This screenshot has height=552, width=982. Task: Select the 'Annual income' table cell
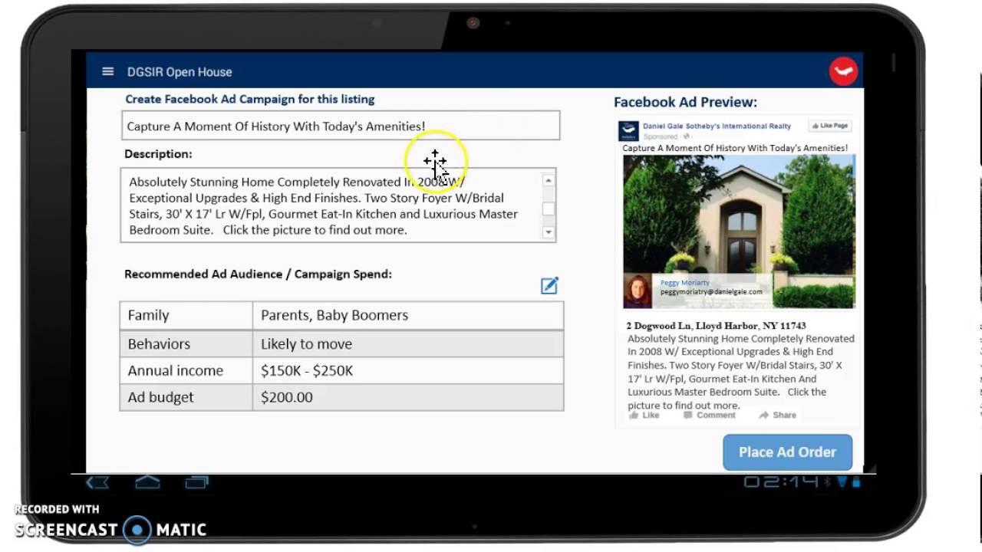point(186,370)
